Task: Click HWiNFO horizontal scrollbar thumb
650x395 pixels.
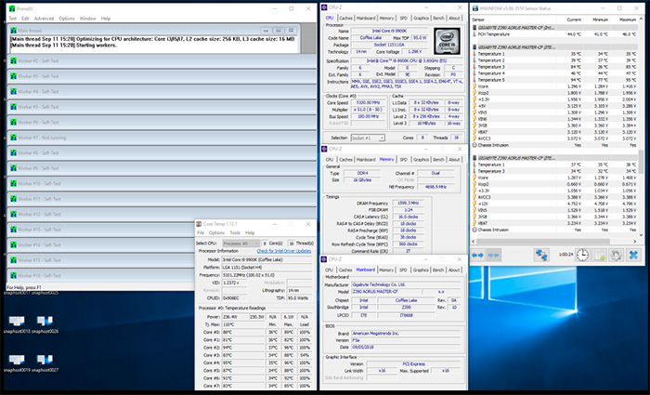Action: click(543, 241)
